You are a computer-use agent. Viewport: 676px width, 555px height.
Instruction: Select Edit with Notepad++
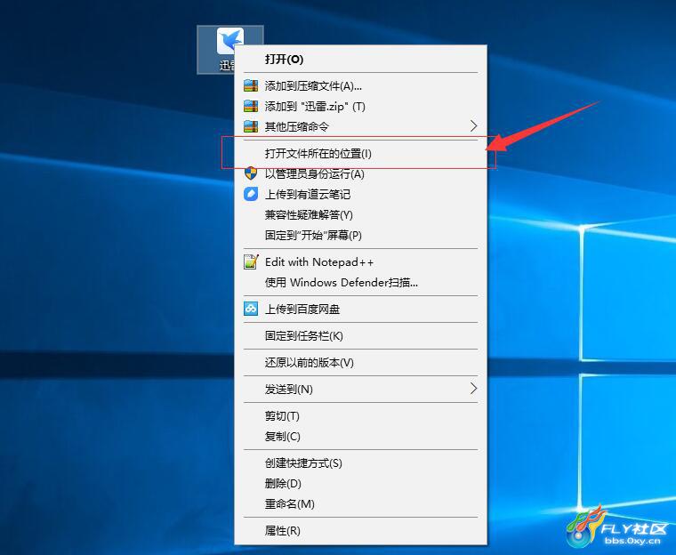[360, 261]
